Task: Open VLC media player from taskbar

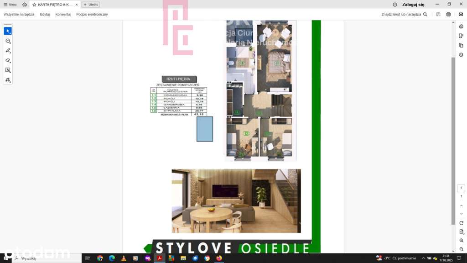Action: (x=124, y=258)
